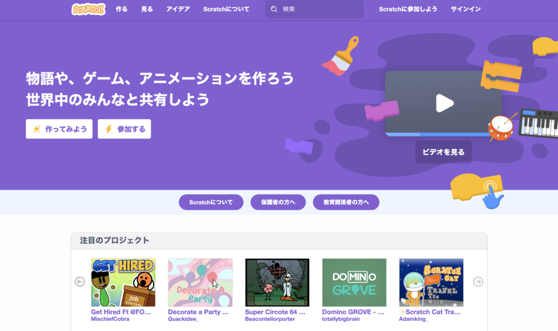Click the 参加する button
The image size is (558, 331).
(124, 128)
